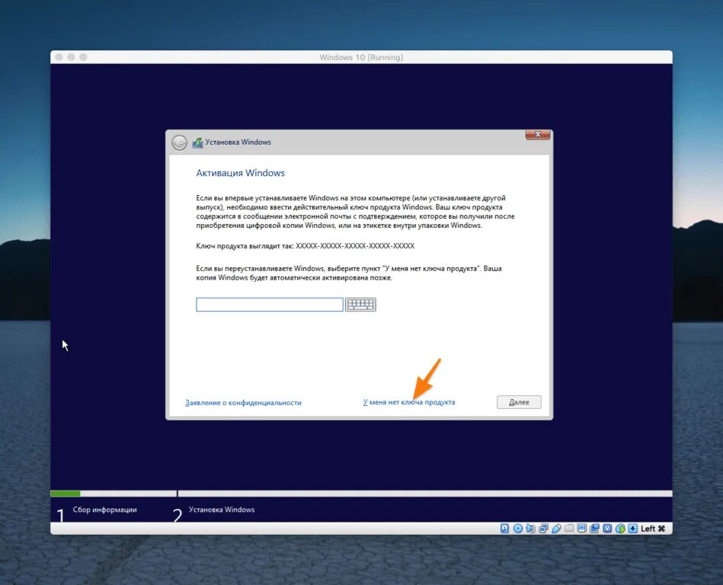The image size is (723, 585).
Task: Click the audio status icon in VirtualBox bar
Action: pos(531,529)
